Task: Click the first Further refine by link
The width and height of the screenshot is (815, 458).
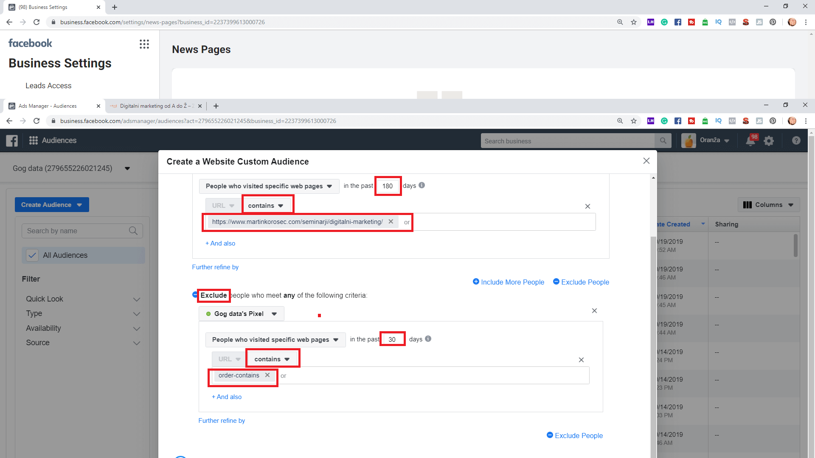Action: tap(215, 267)
